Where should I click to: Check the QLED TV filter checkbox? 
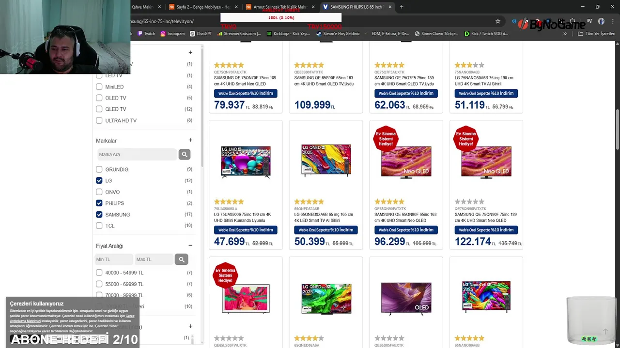point(99,109)
